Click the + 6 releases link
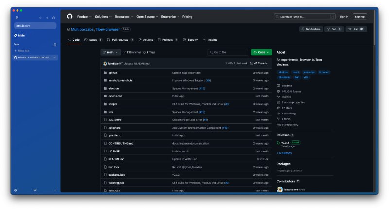Viewport: 389px width, 209px height. [284, 153]
